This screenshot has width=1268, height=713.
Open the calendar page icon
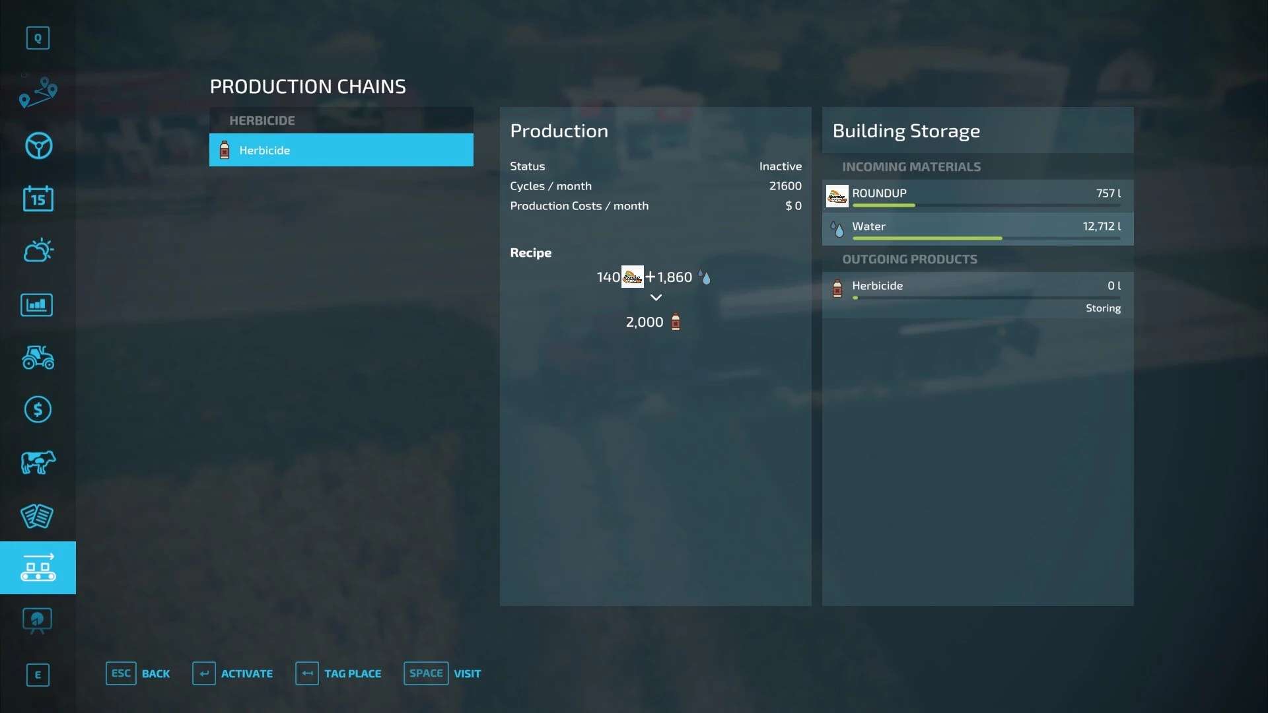(38, 198)
